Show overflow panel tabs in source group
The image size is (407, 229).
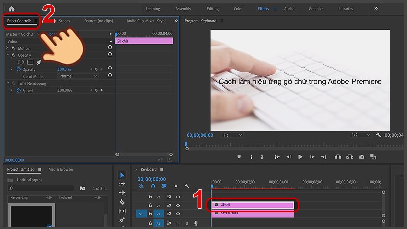coord(176,21)
